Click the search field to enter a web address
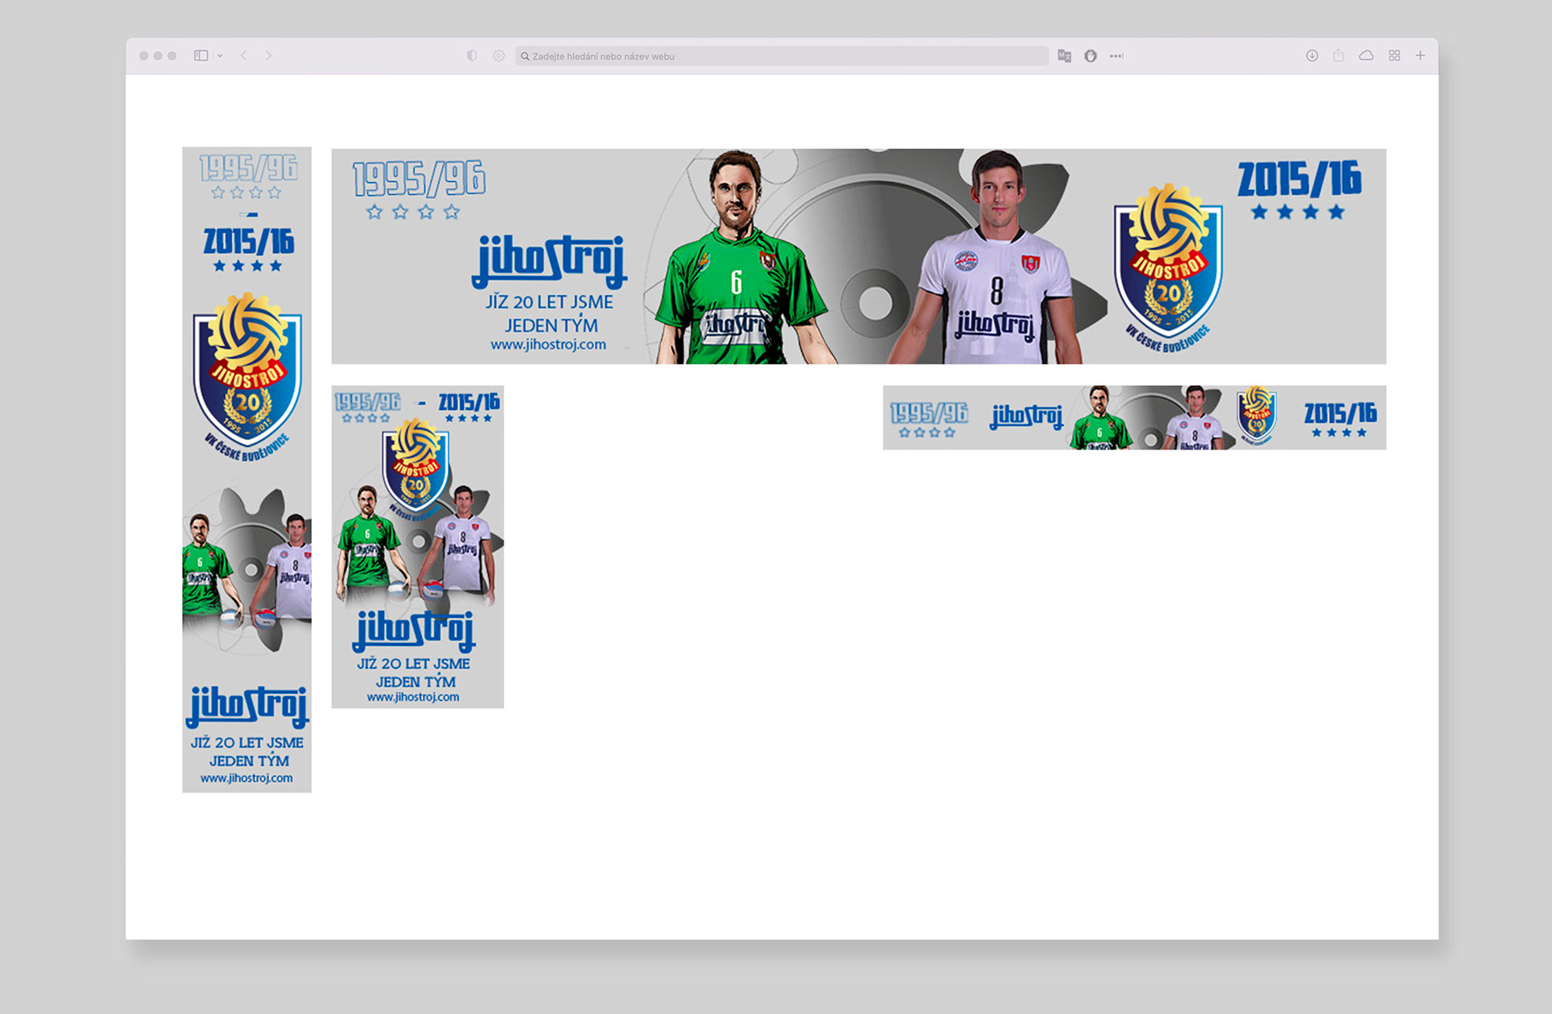 pyautogui.click(x=781, y=56)
